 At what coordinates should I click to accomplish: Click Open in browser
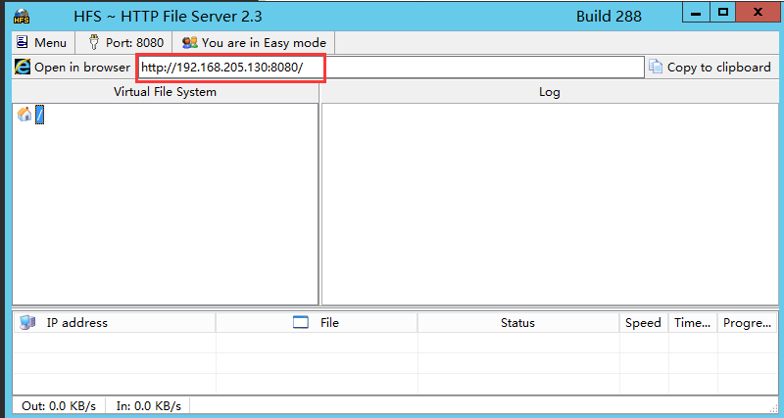pyautogui.click(x=73, y=67)
